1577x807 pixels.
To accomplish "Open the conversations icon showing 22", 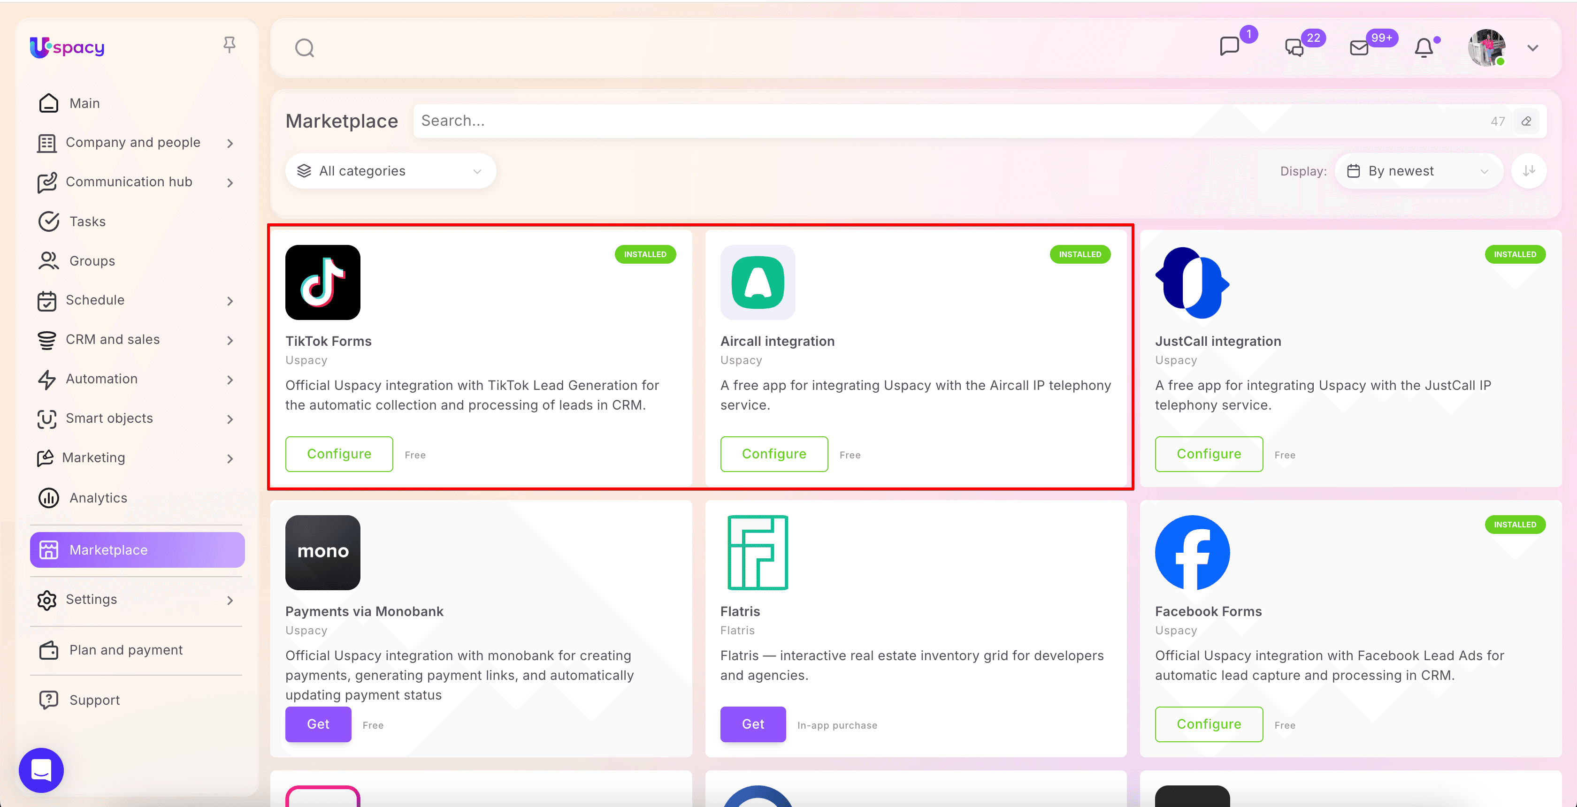I will coord(1294,47).
